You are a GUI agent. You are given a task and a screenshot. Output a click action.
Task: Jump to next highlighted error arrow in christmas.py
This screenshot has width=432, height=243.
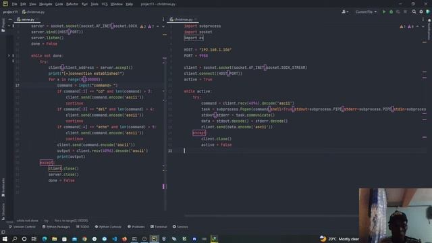[423, 26]
